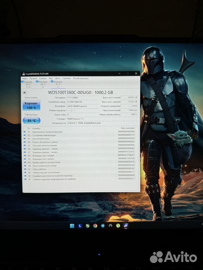The height and width of the screenshot is (270, 203).
Task: Click status icon of attribute 0B power cycles
Action: [25, 166]
